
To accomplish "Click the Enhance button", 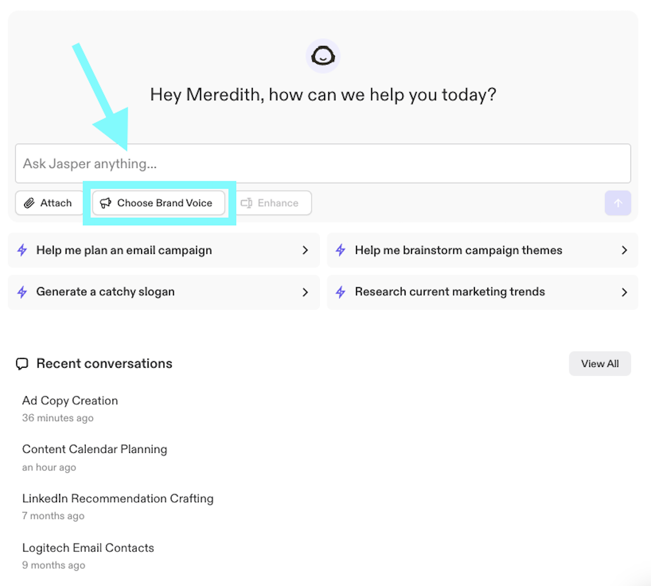I will pyautogui.click(x=273, y=203).
